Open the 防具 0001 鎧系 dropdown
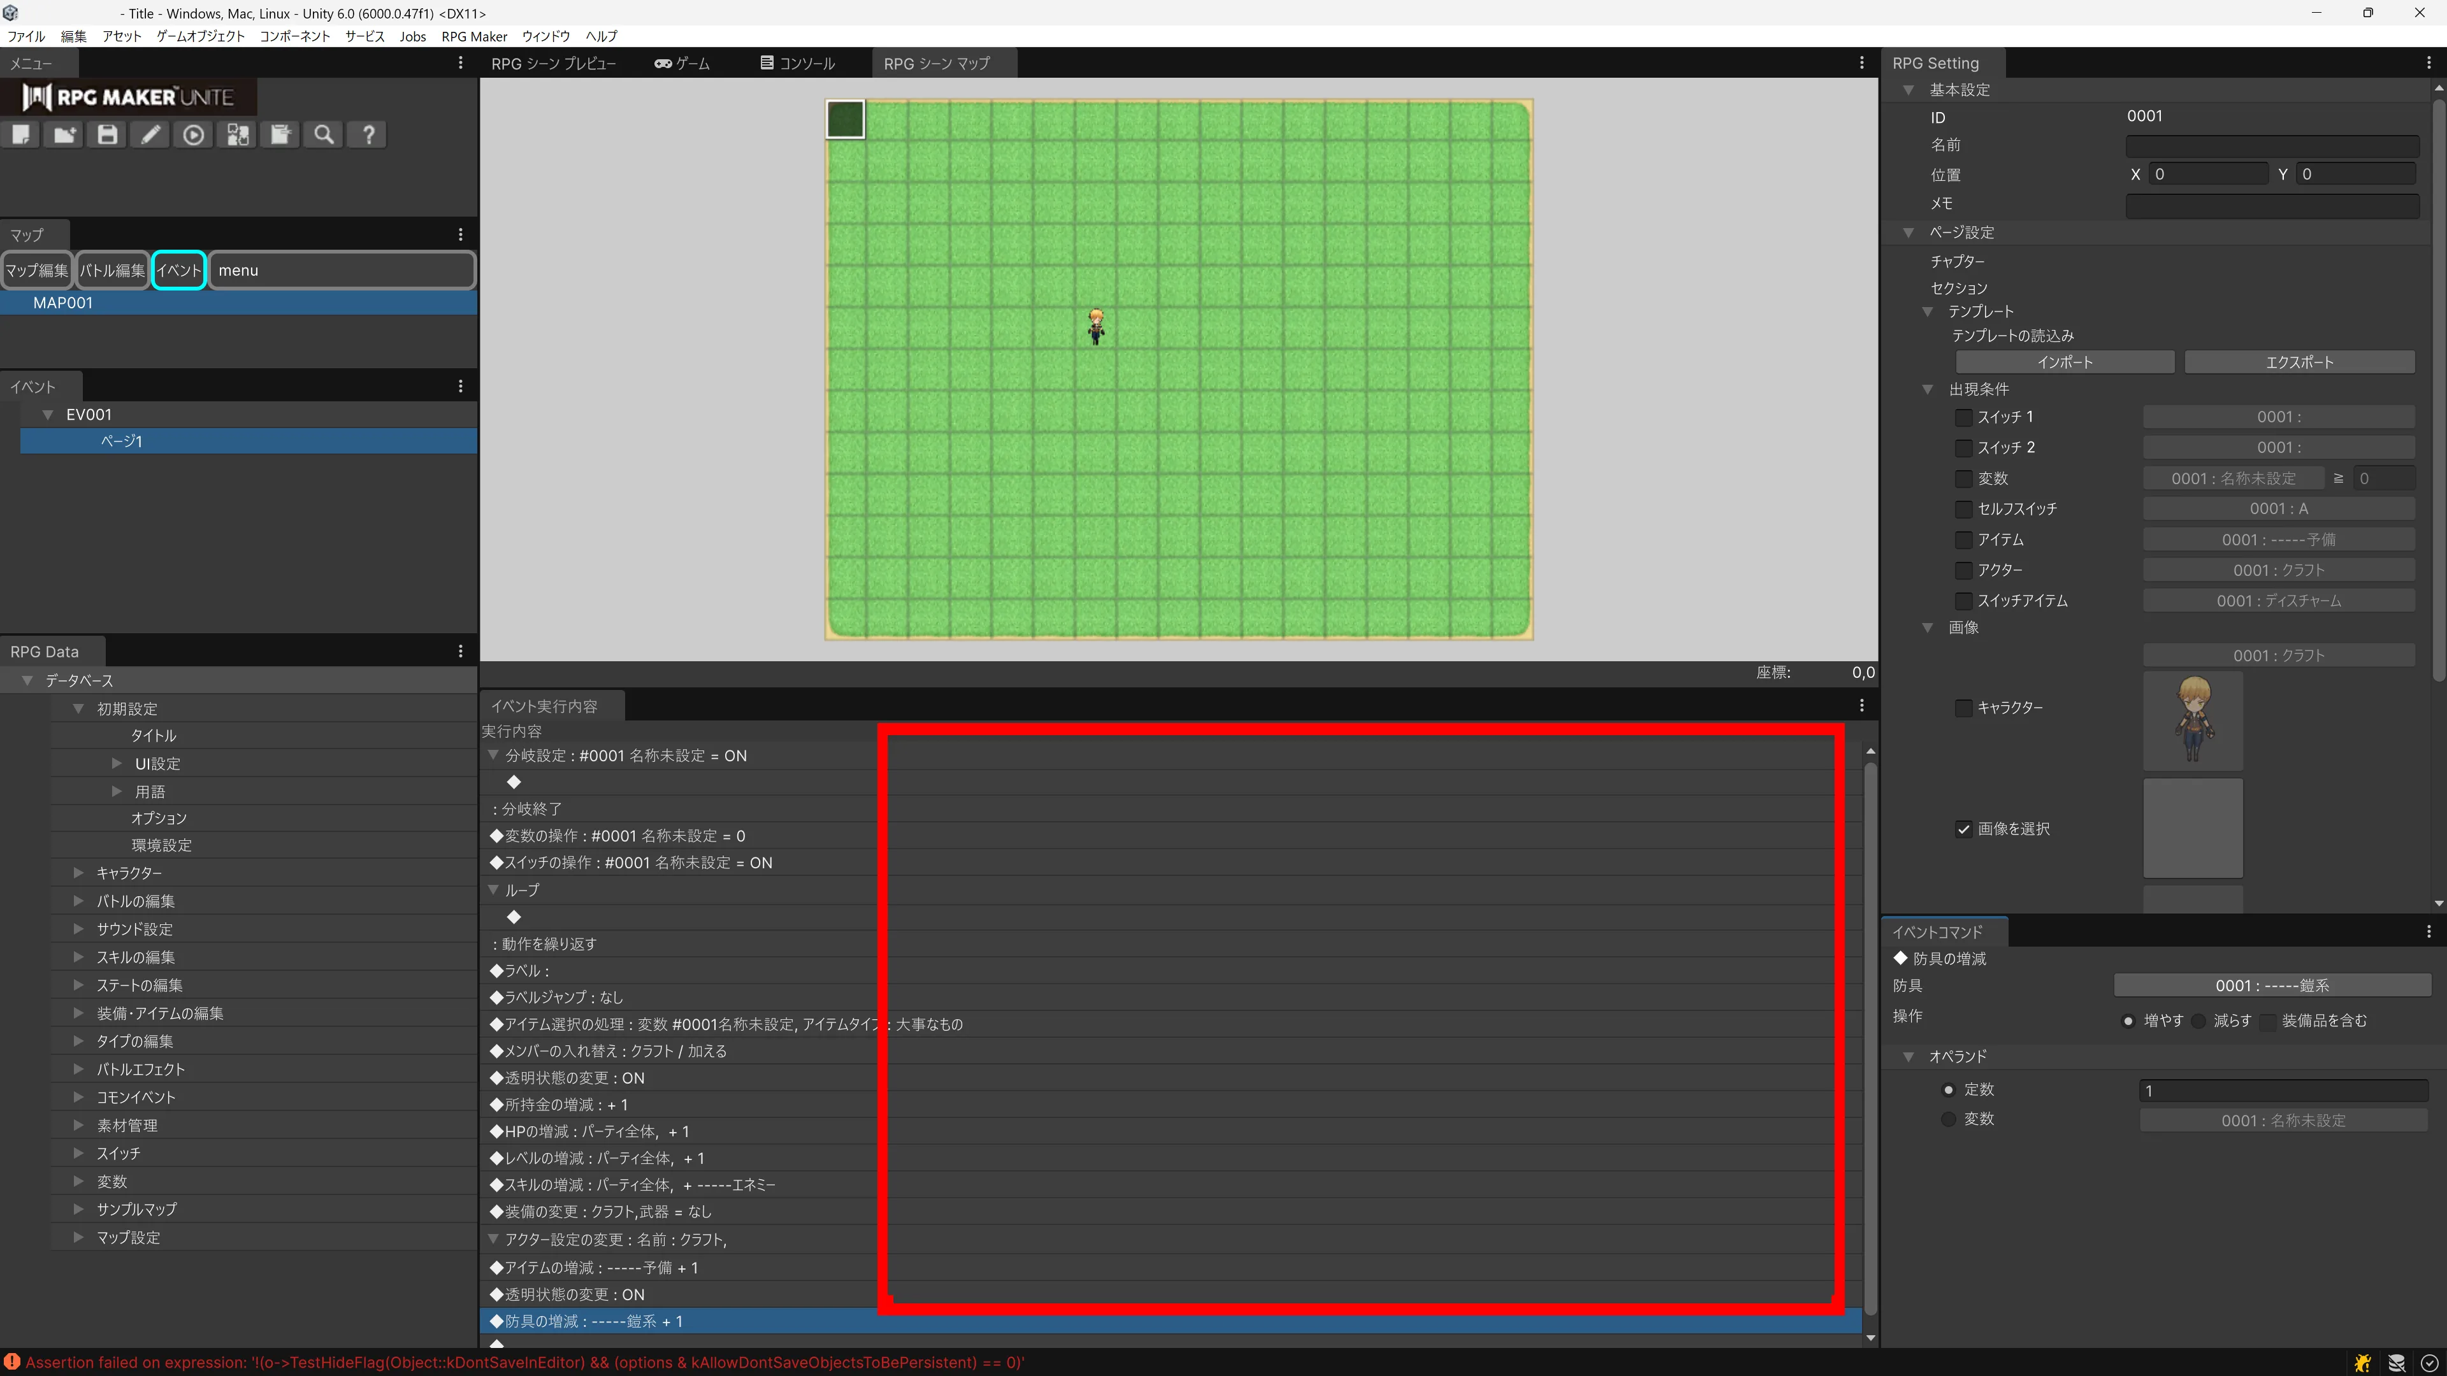This screenshot has height=1376, width=2447. pos(2271,985)
